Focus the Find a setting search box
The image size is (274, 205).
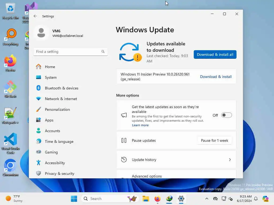(70, 52)
